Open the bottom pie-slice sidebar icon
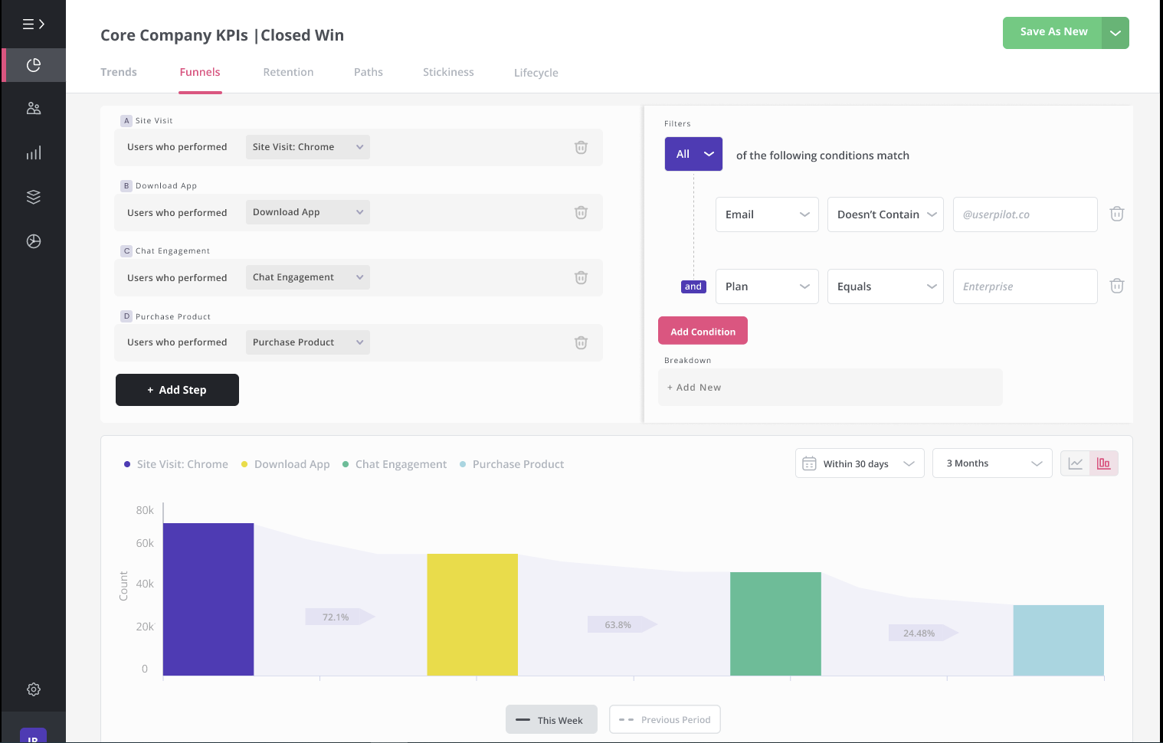Image resolution: width=1163 pixels, height=743 pixels. pyautogui.click(x=33, y=241)
